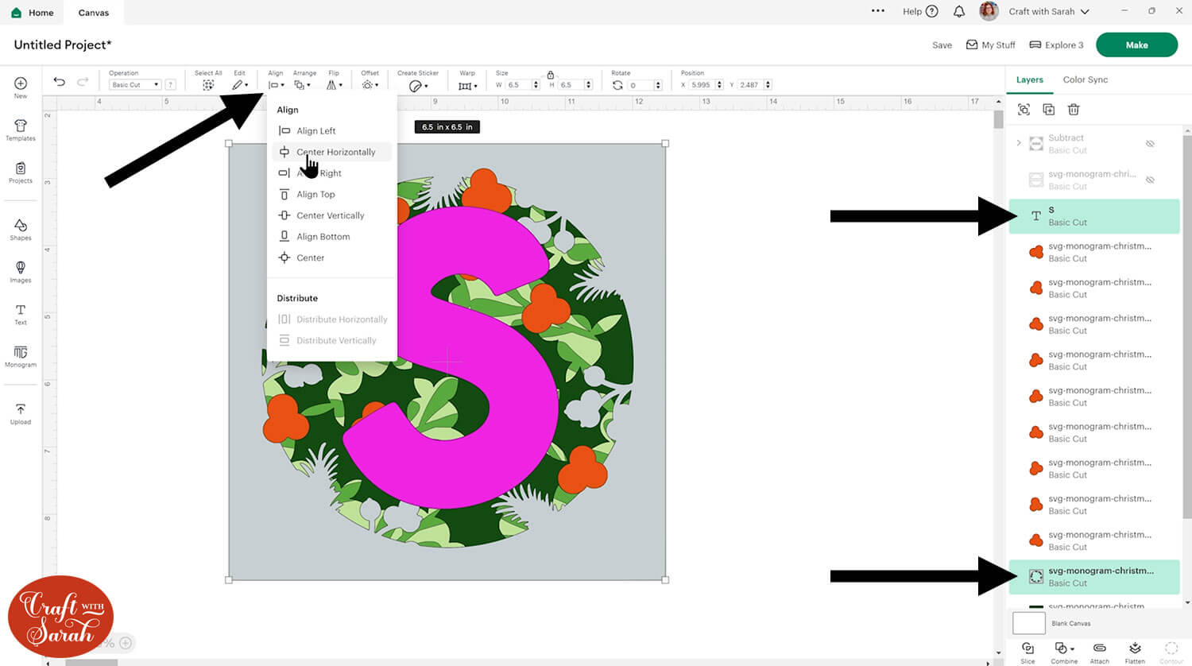The image size is (1192, 666).
Task: Open the Operation Basic Cut dropdown
Action: coord(135,85)
